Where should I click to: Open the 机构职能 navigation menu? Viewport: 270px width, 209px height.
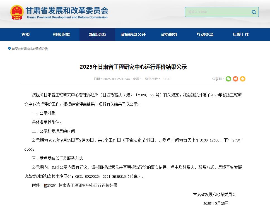(x=61, y=34)
